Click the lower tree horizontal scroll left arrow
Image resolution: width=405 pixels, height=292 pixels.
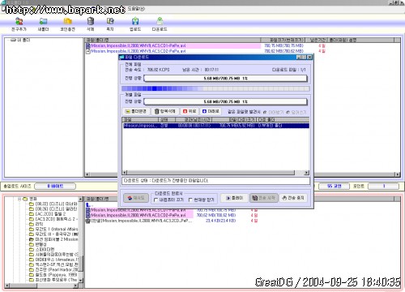[x=7, y=286]
